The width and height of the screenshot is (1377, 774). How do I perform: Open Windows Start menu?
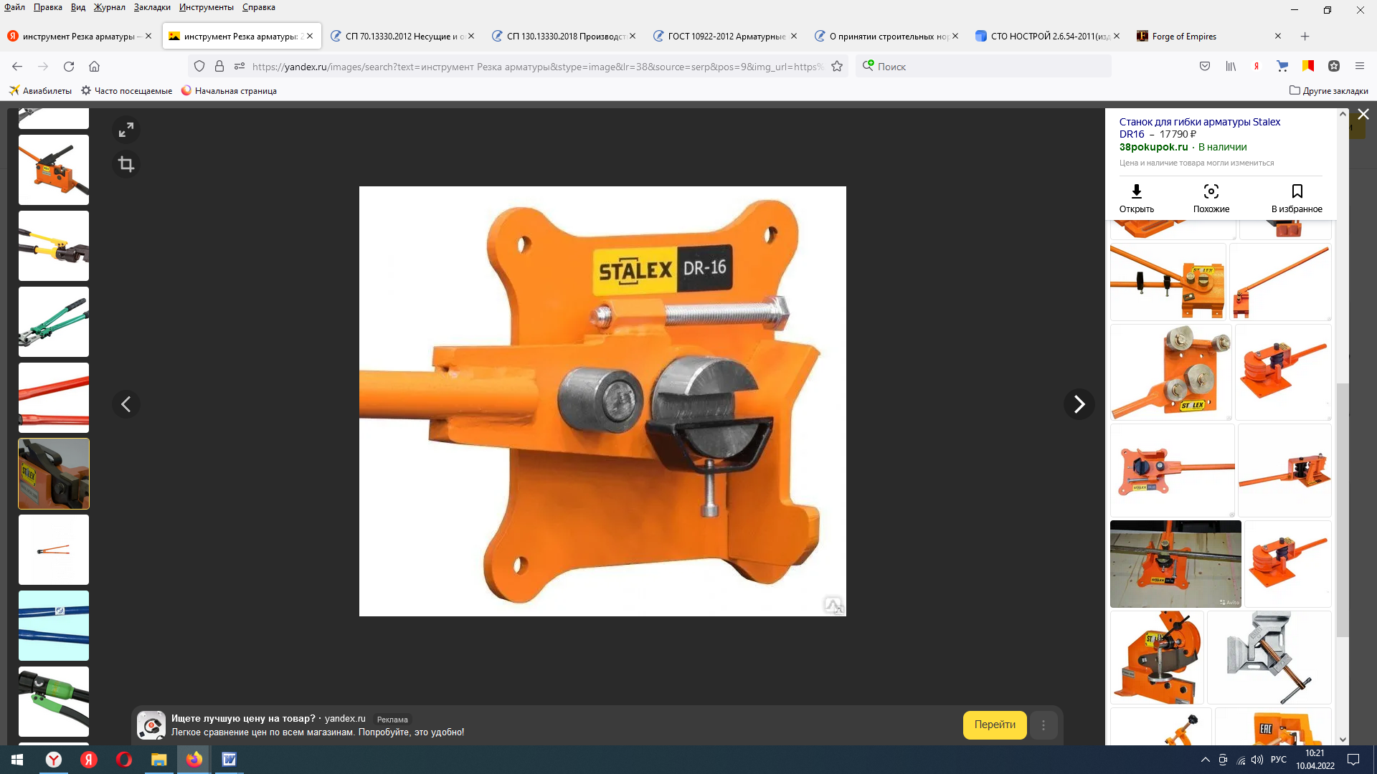(17, 760)
